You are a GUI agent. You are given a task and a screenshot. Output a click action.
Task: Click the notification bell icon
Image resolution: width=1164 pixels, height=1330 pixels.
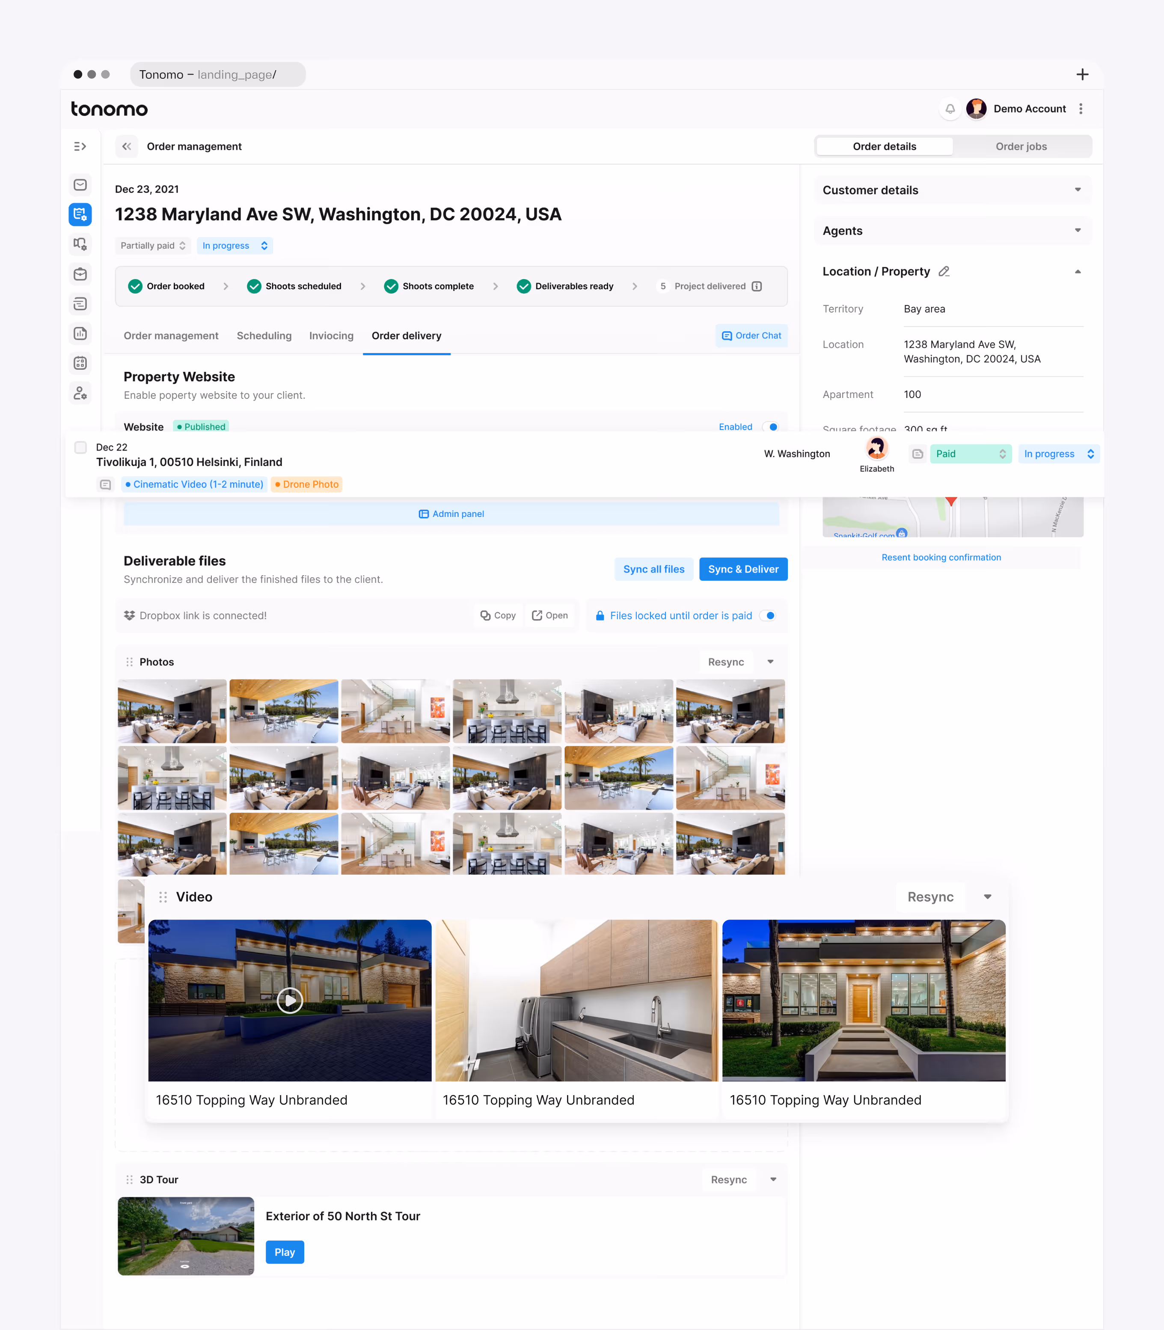tap(950, 108)
